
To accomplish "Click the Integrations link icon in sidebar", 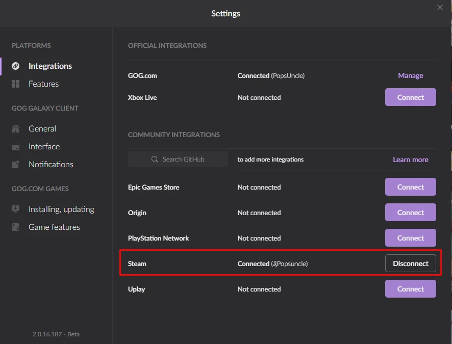I will pos(16,66).
